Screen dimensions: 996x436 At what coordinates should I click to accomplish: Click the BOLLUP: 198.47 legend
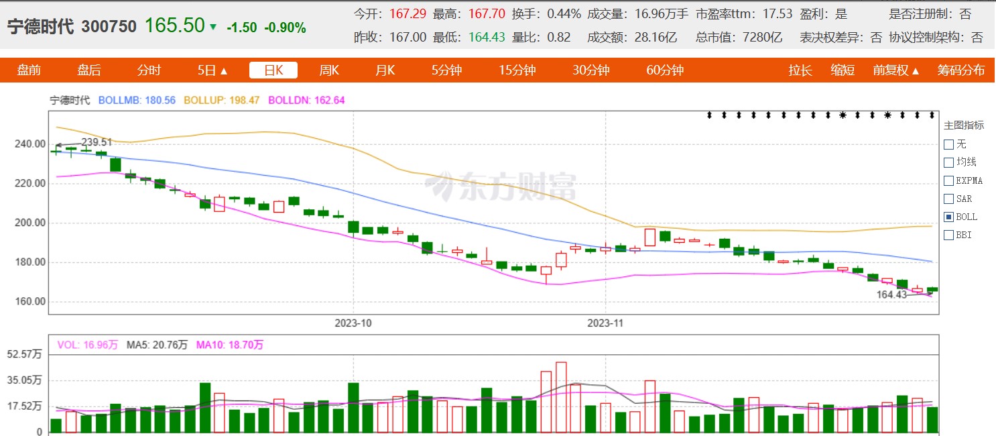(x=221, y=100)
